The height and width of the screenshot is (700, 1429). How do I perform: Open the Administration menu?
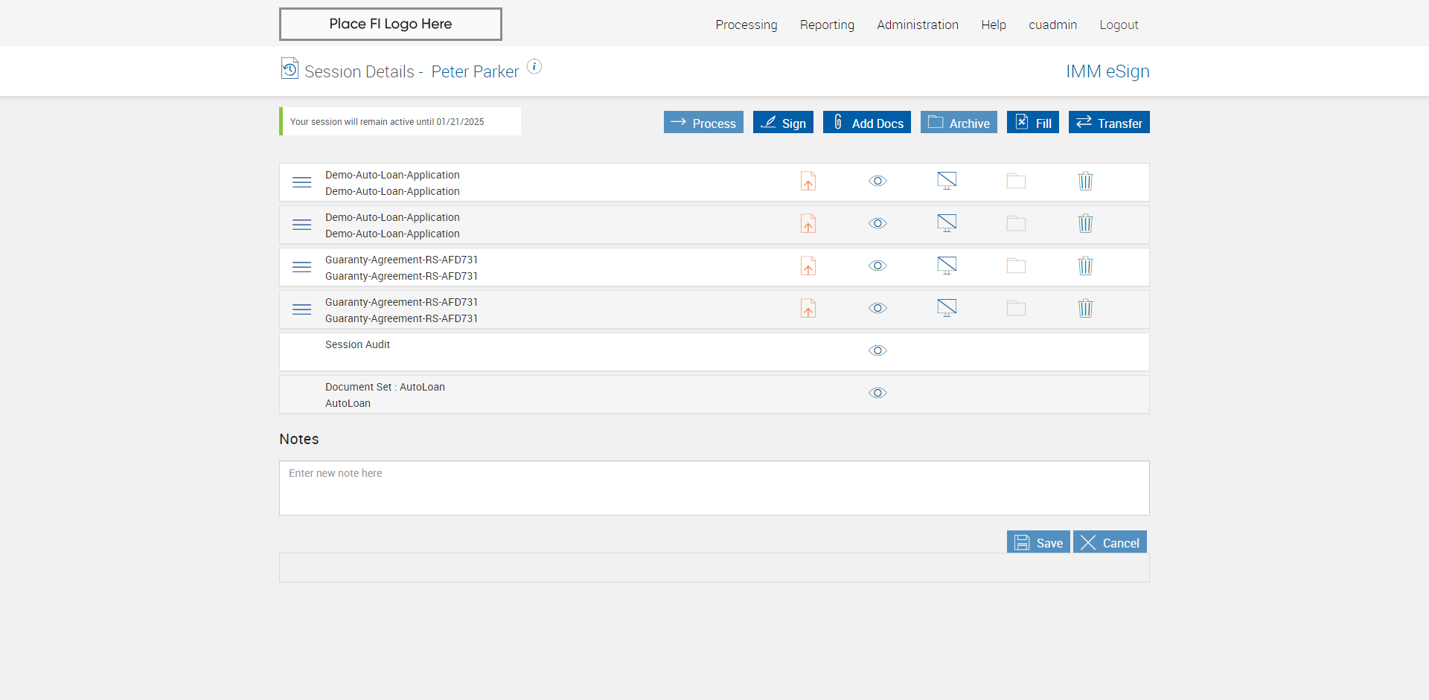click(917, 25)
